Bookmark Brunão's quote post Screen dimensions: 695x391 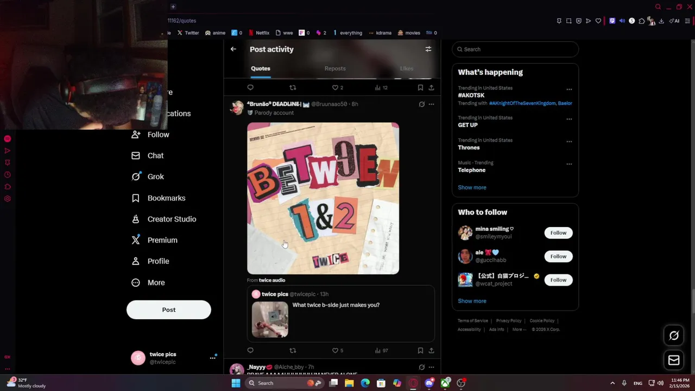pyautogui.click(x=420, y=350)
